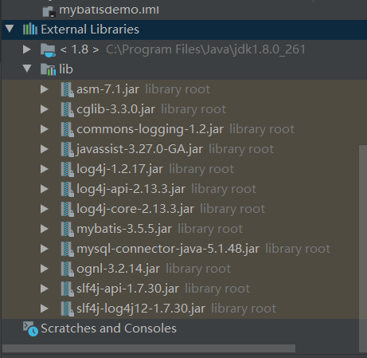The width and height of the screenshot is (367, 358).
Task: Click the slf4j-api-1.7.30.jar archive icon
Action: 67,289
